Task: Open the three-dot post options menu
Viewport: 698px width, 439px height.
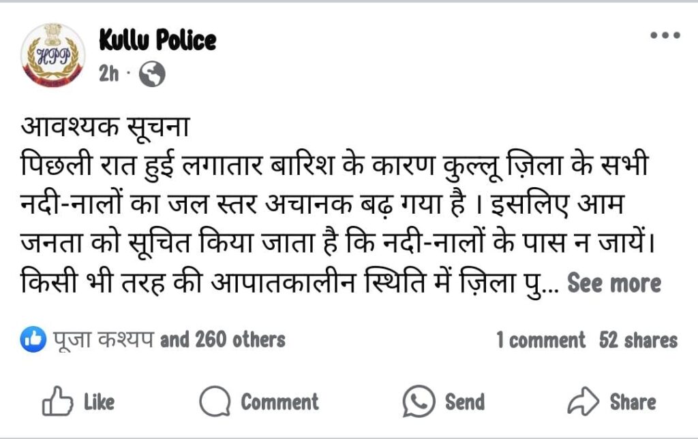Action: click(x=665, y=35)
